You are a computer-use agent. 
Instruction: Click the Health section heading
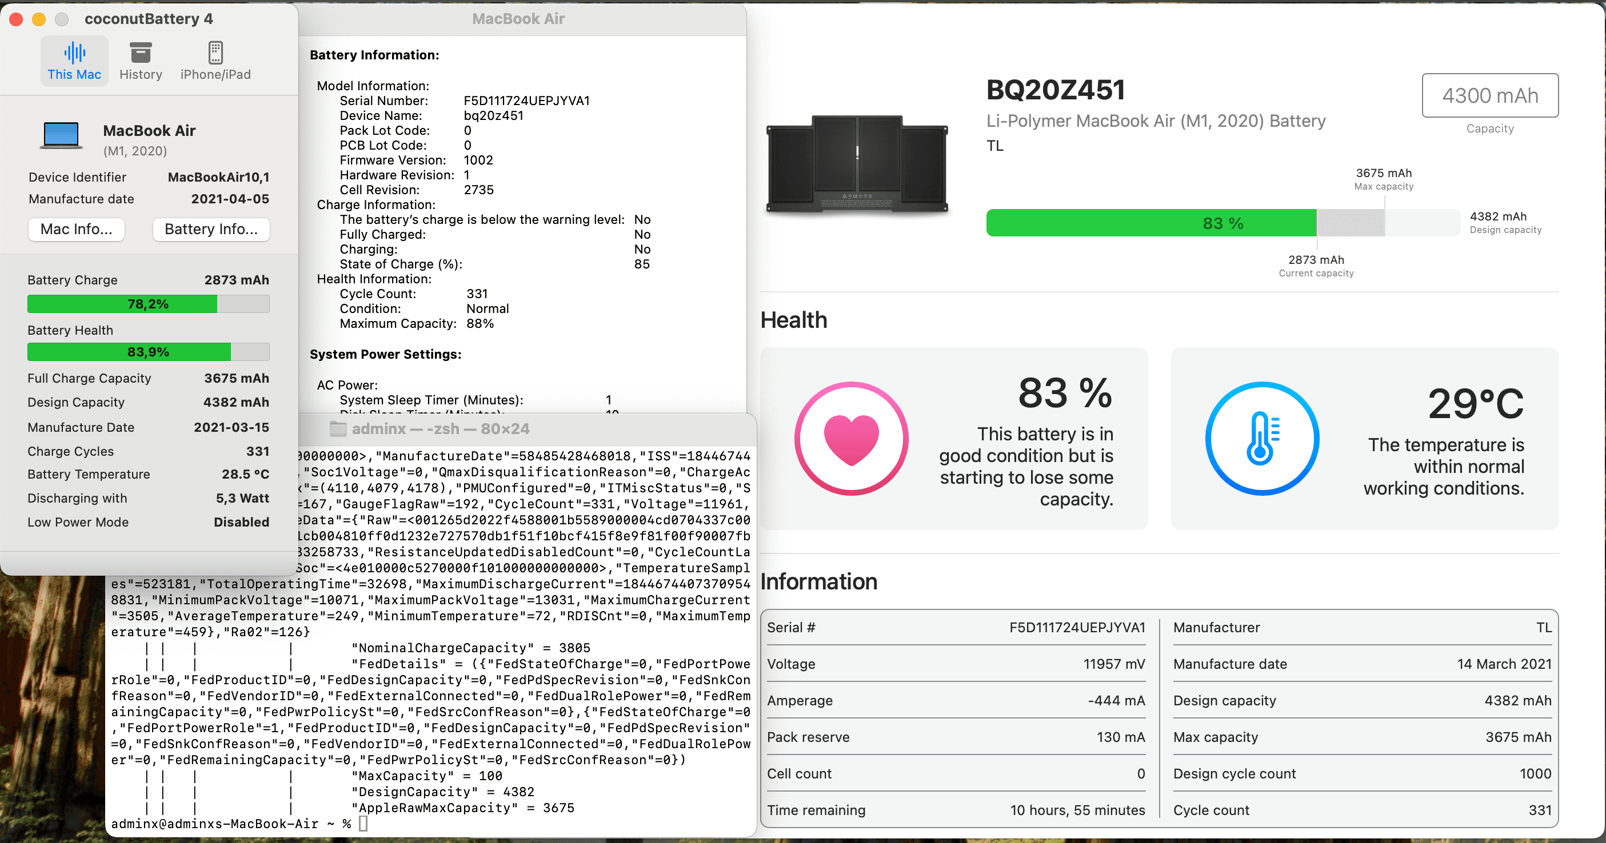click(794, 320)
